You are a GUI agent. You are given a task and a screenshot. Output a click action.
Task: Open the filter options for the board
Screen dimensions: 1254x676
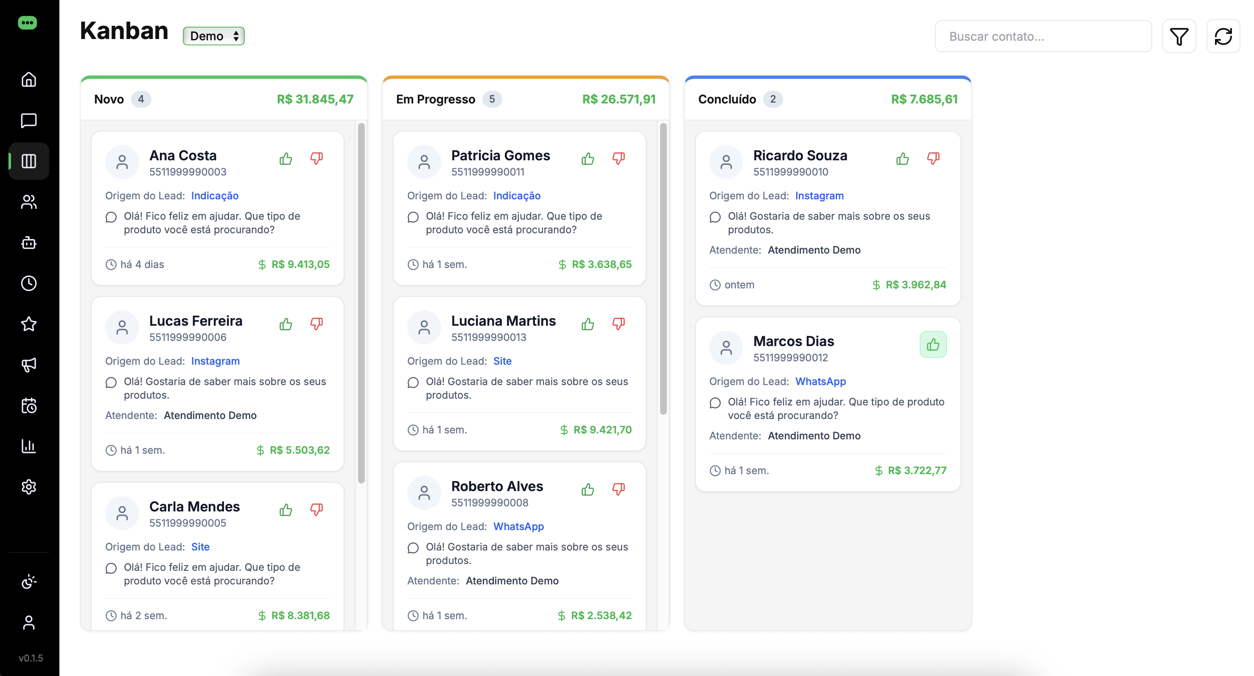point(1179,36)
